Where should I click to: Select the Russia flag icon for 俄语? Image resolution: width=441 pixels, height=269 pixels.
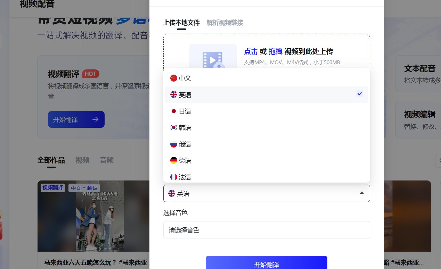(x=173, y=144)
